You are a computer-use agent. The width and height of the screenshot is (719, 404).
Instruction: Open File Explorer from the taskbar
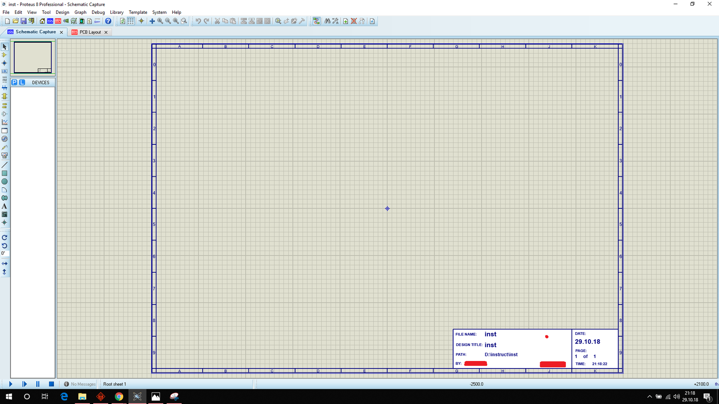(x=82, y=397)
